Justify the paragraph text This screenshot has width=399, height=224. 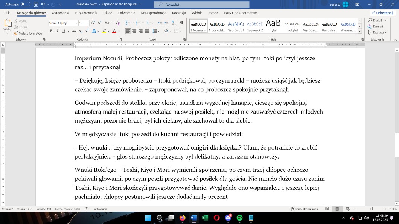tap(147, 31)
